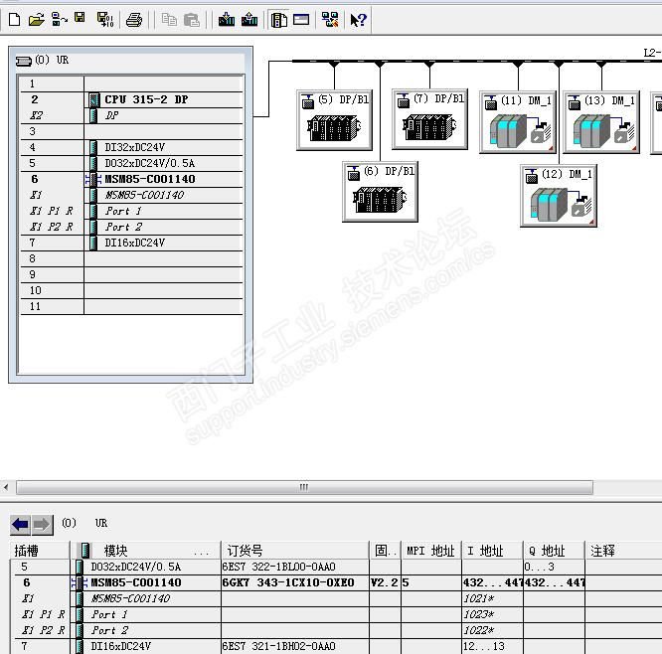The height and width of the screenshot is (654, 662).
Task: Click the address overview toolbar icon
Action: [x=301, y=20]
